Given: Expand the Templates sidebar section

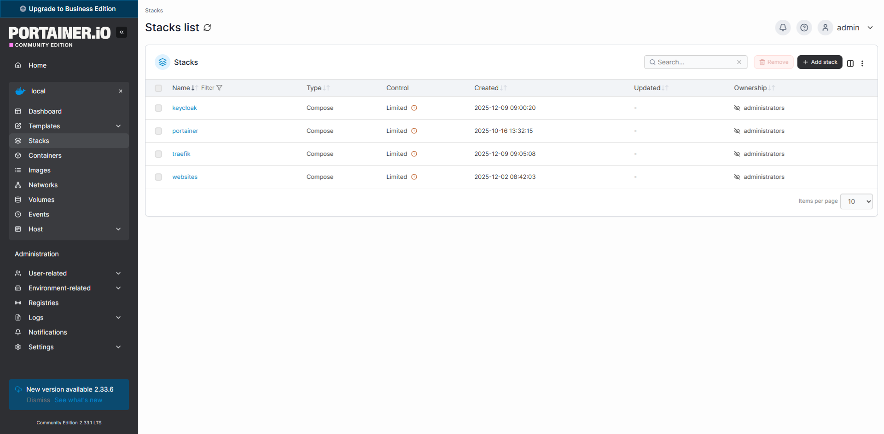Looking at the screenshot, I should click(x=118, y=126).
